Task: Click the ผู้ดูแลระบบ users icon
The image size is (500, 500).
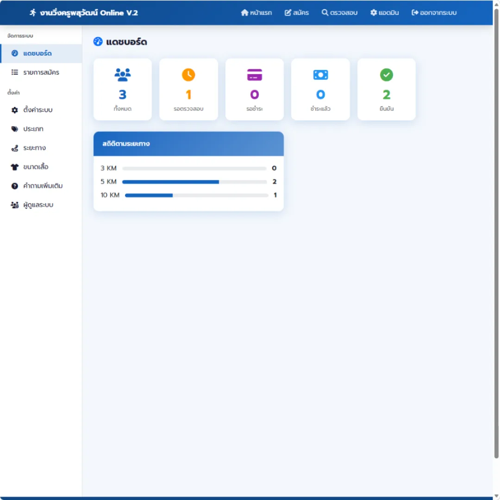Action: 15,205
